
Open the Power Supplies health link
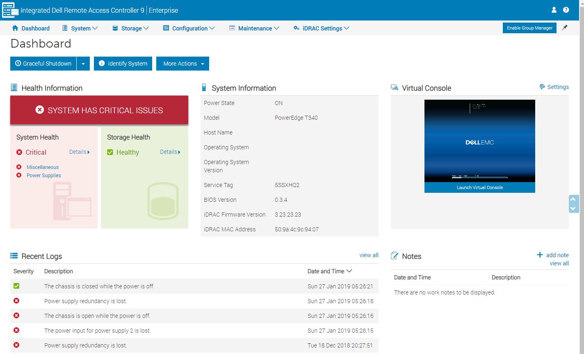click(x=43, y=176)
